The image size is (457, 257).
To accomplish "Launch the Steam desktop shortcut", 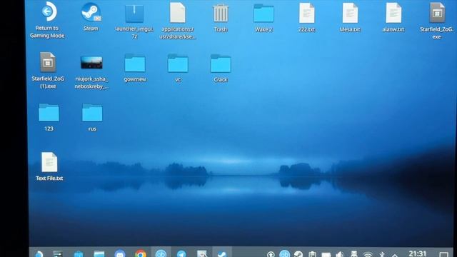I will (x=91, y=16).
